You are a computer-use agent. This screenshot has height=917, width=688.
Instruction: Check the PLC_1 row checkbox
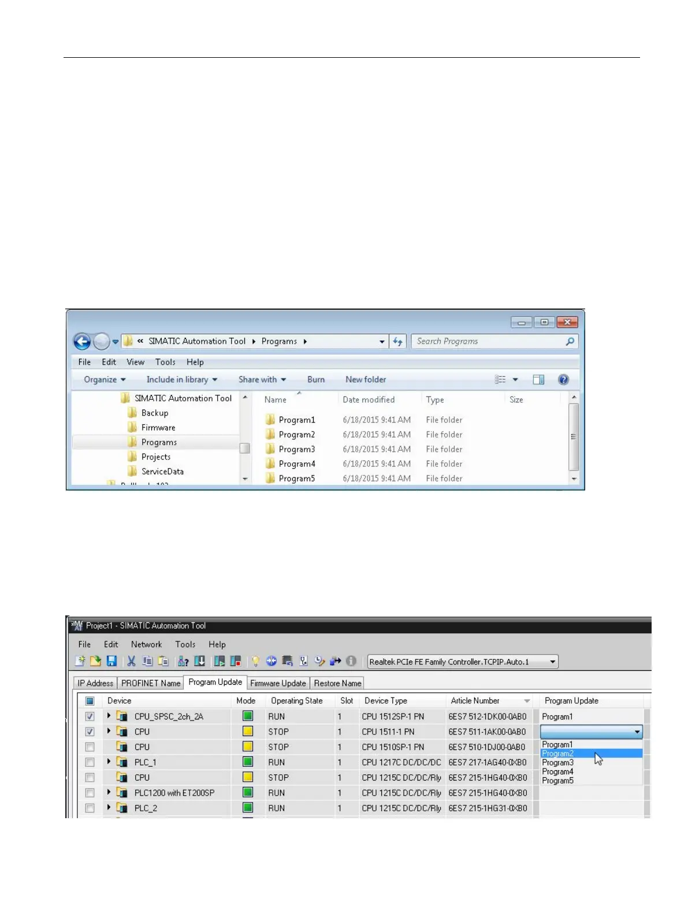[x=90, y=762]
